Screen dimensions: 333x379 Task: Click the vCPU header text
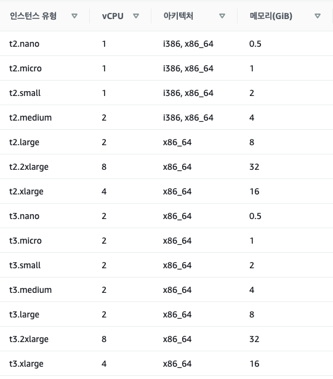coord(113,16)
